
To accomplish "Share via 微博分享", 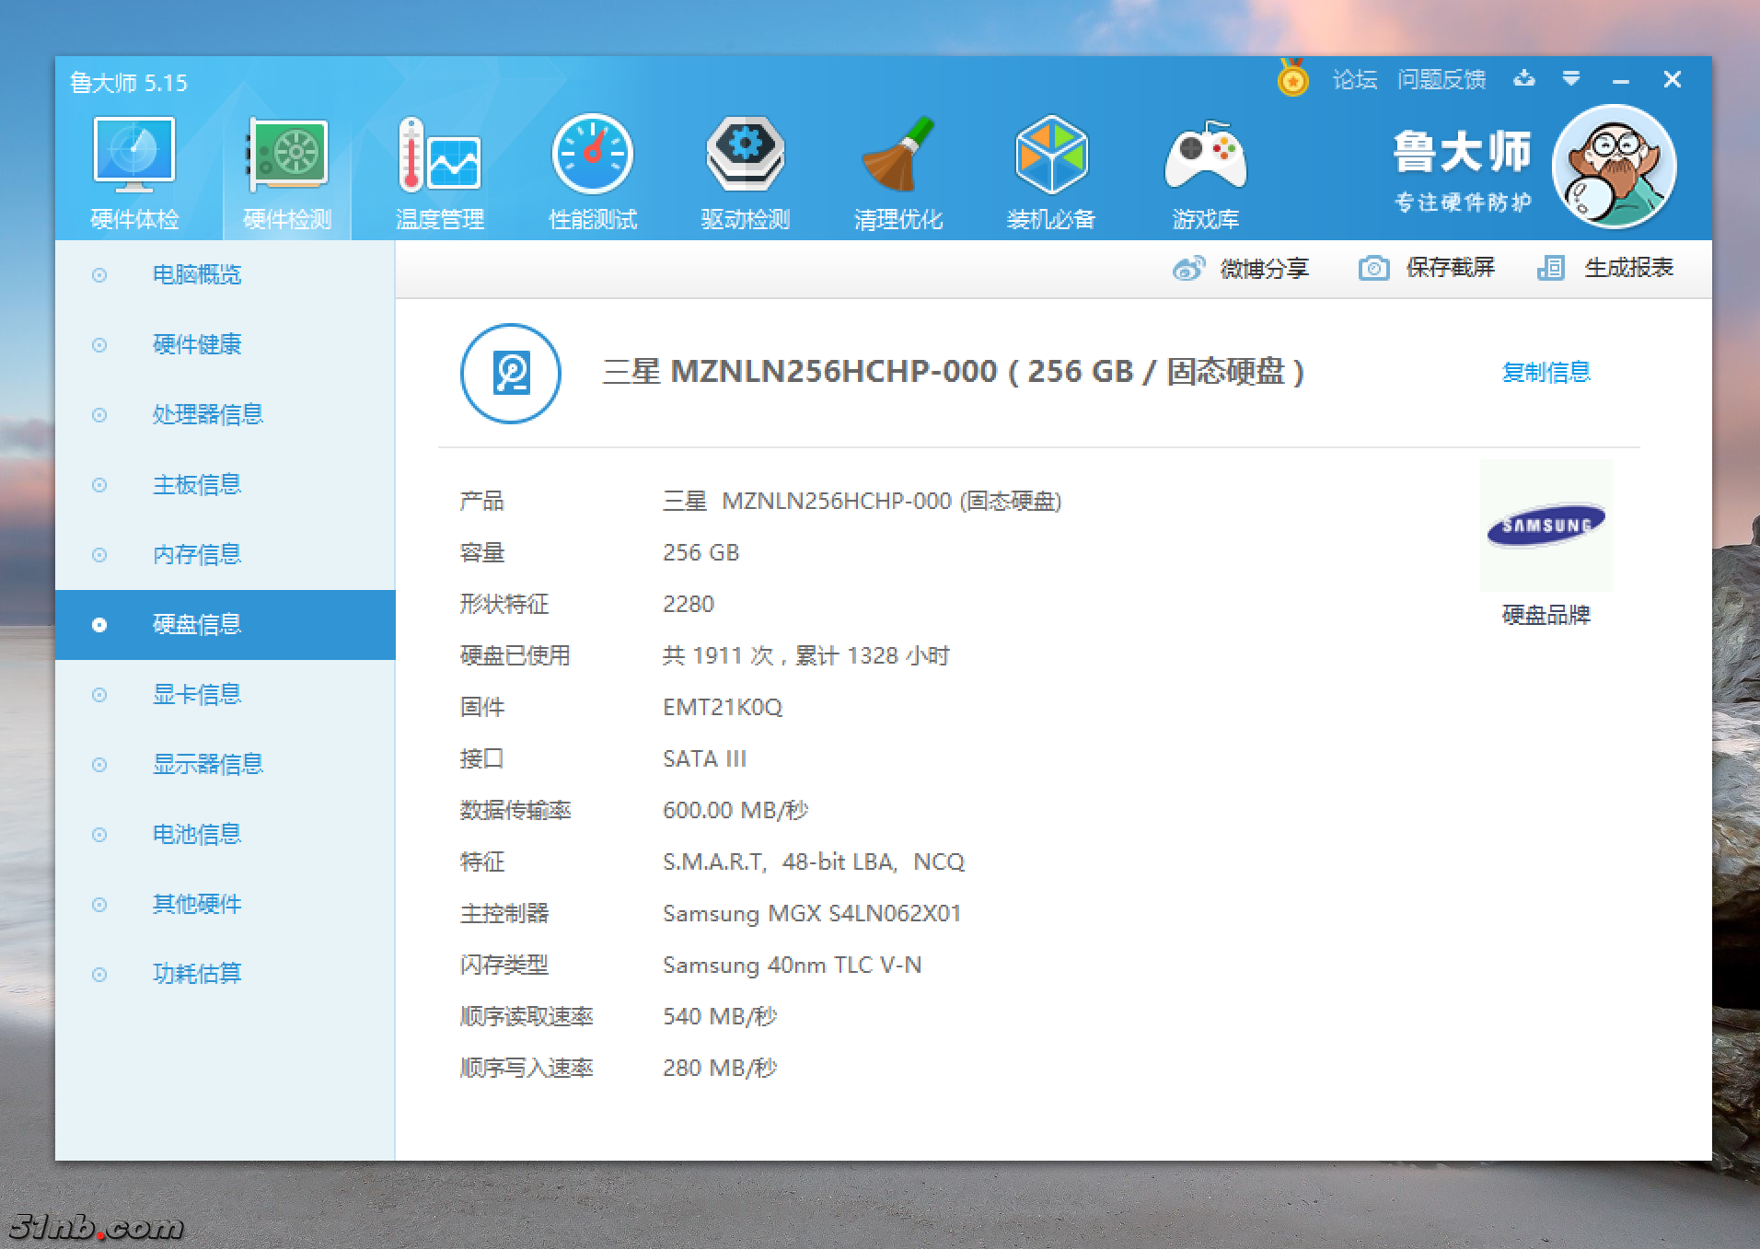I will tap(1240, 268).
